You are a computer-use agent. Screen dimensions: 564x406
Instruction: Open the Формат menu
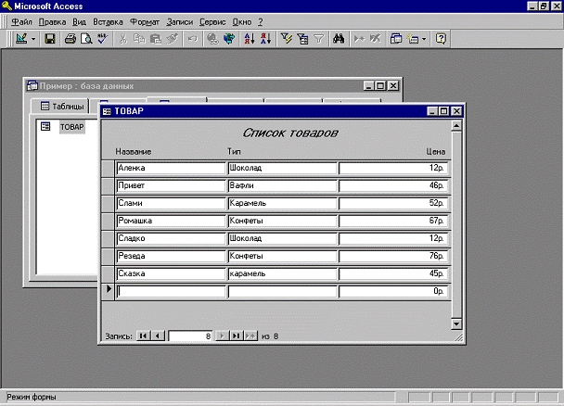[143, 20]
